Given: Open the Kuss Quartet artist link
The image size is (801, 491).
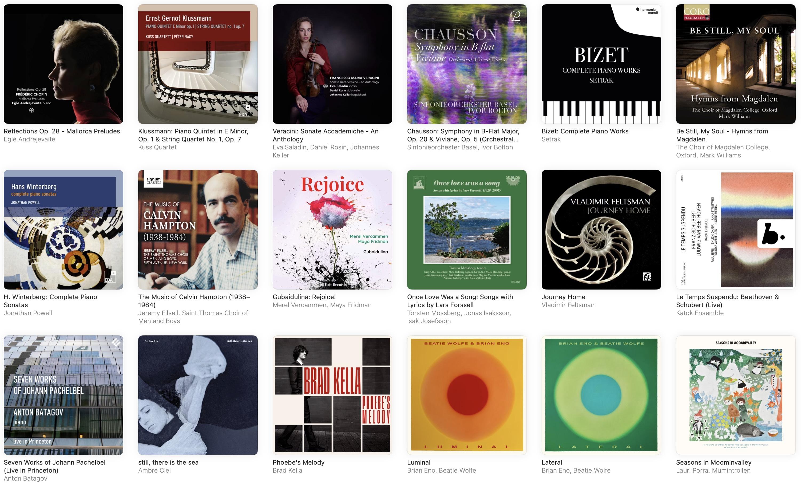Looking at the screenshot, I should click(x=157, y=147).
